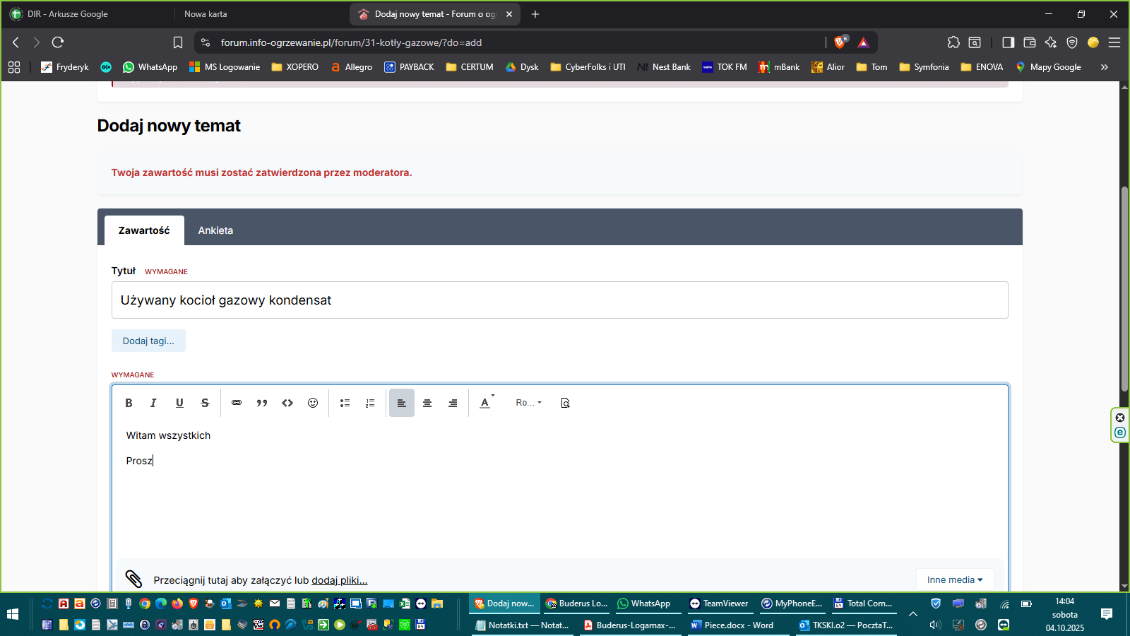The height and width of the screenshot is (636, 1130).
Task: Select the Zawartość tab
Action: coord(144,230)
